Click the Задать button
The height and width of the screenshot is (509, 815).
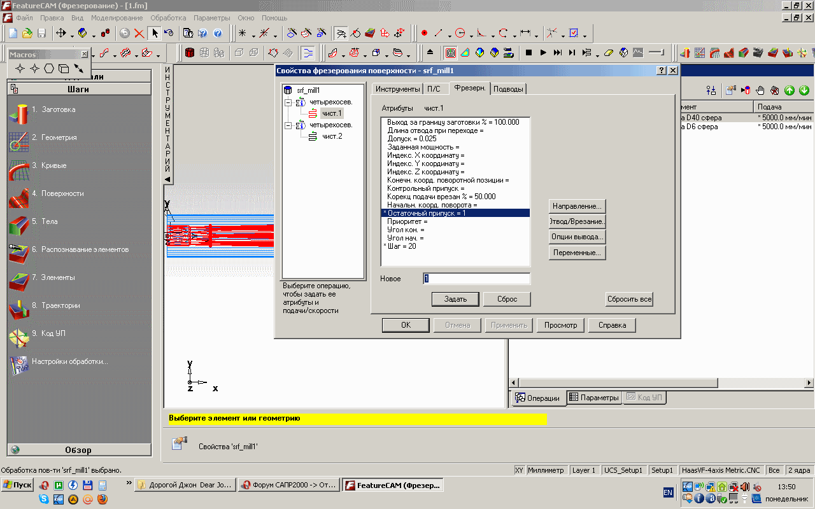tap(455, 299)
